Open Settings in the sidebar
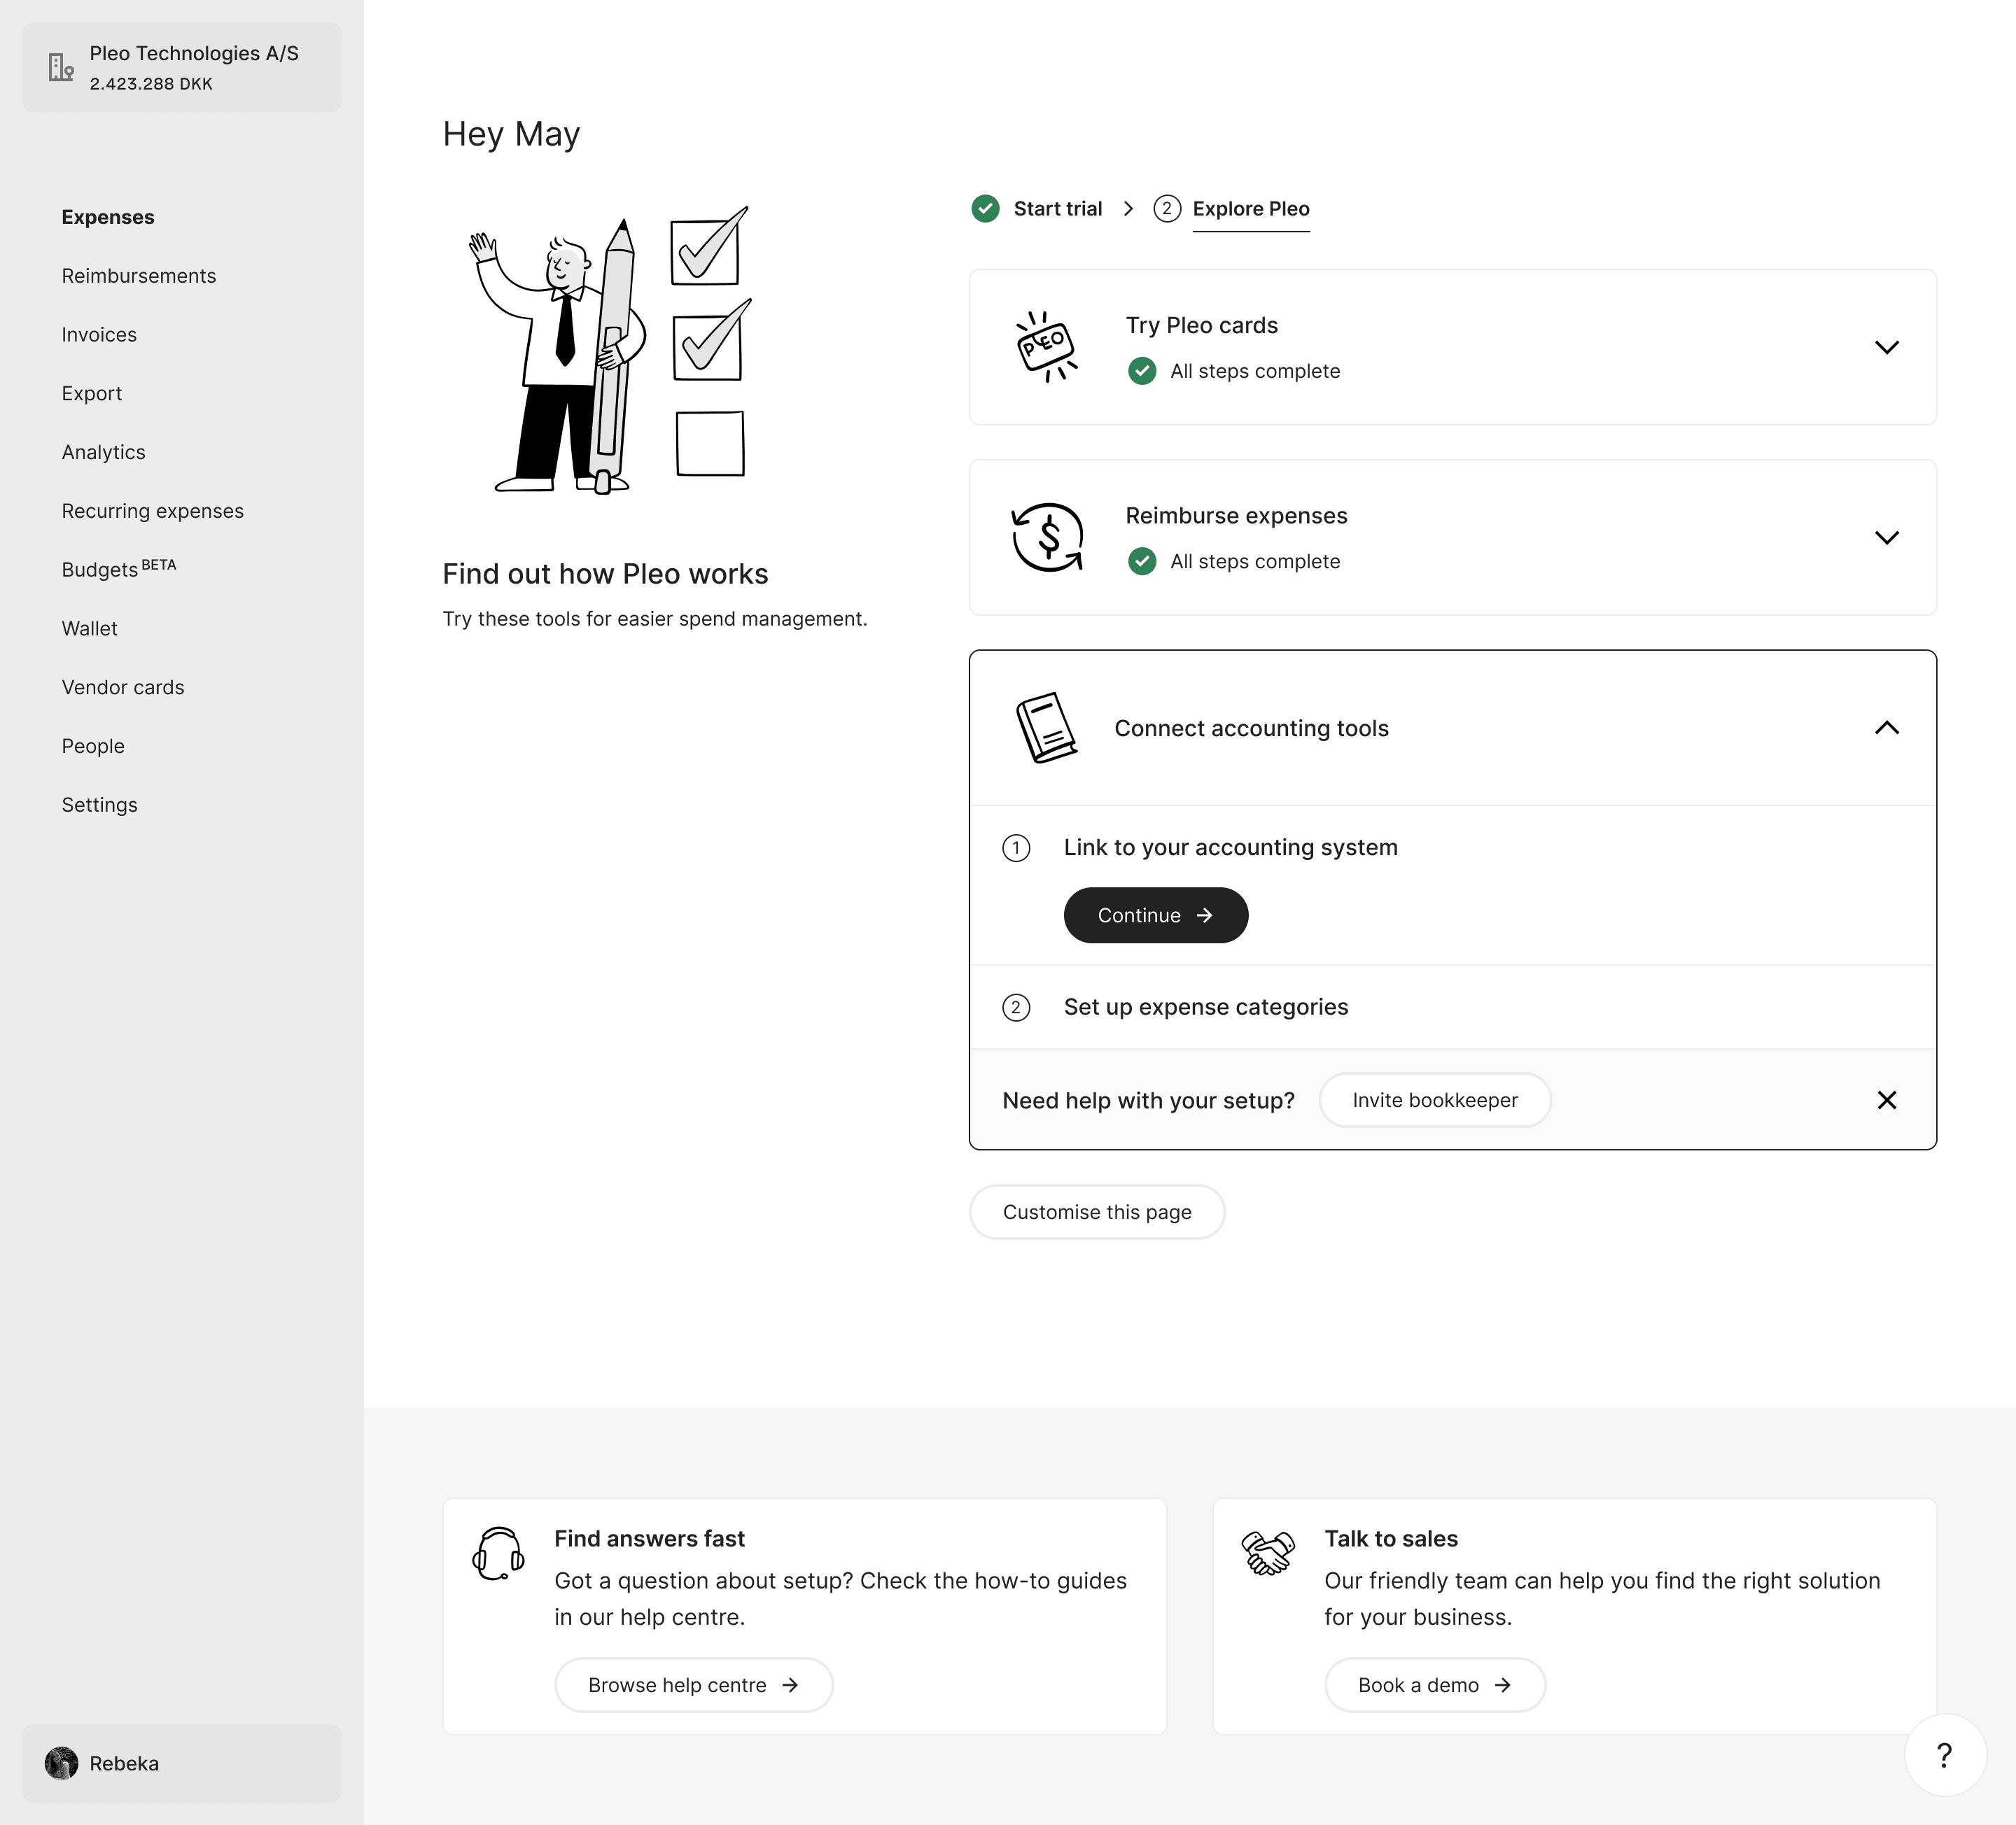This screenshot has width=2016, height=1825. (x=100, y=805)
